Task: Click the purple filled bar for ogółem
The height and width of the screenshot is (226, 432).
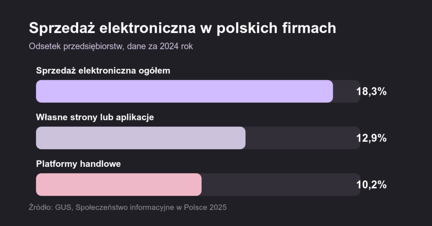Action: pos(184,91)
